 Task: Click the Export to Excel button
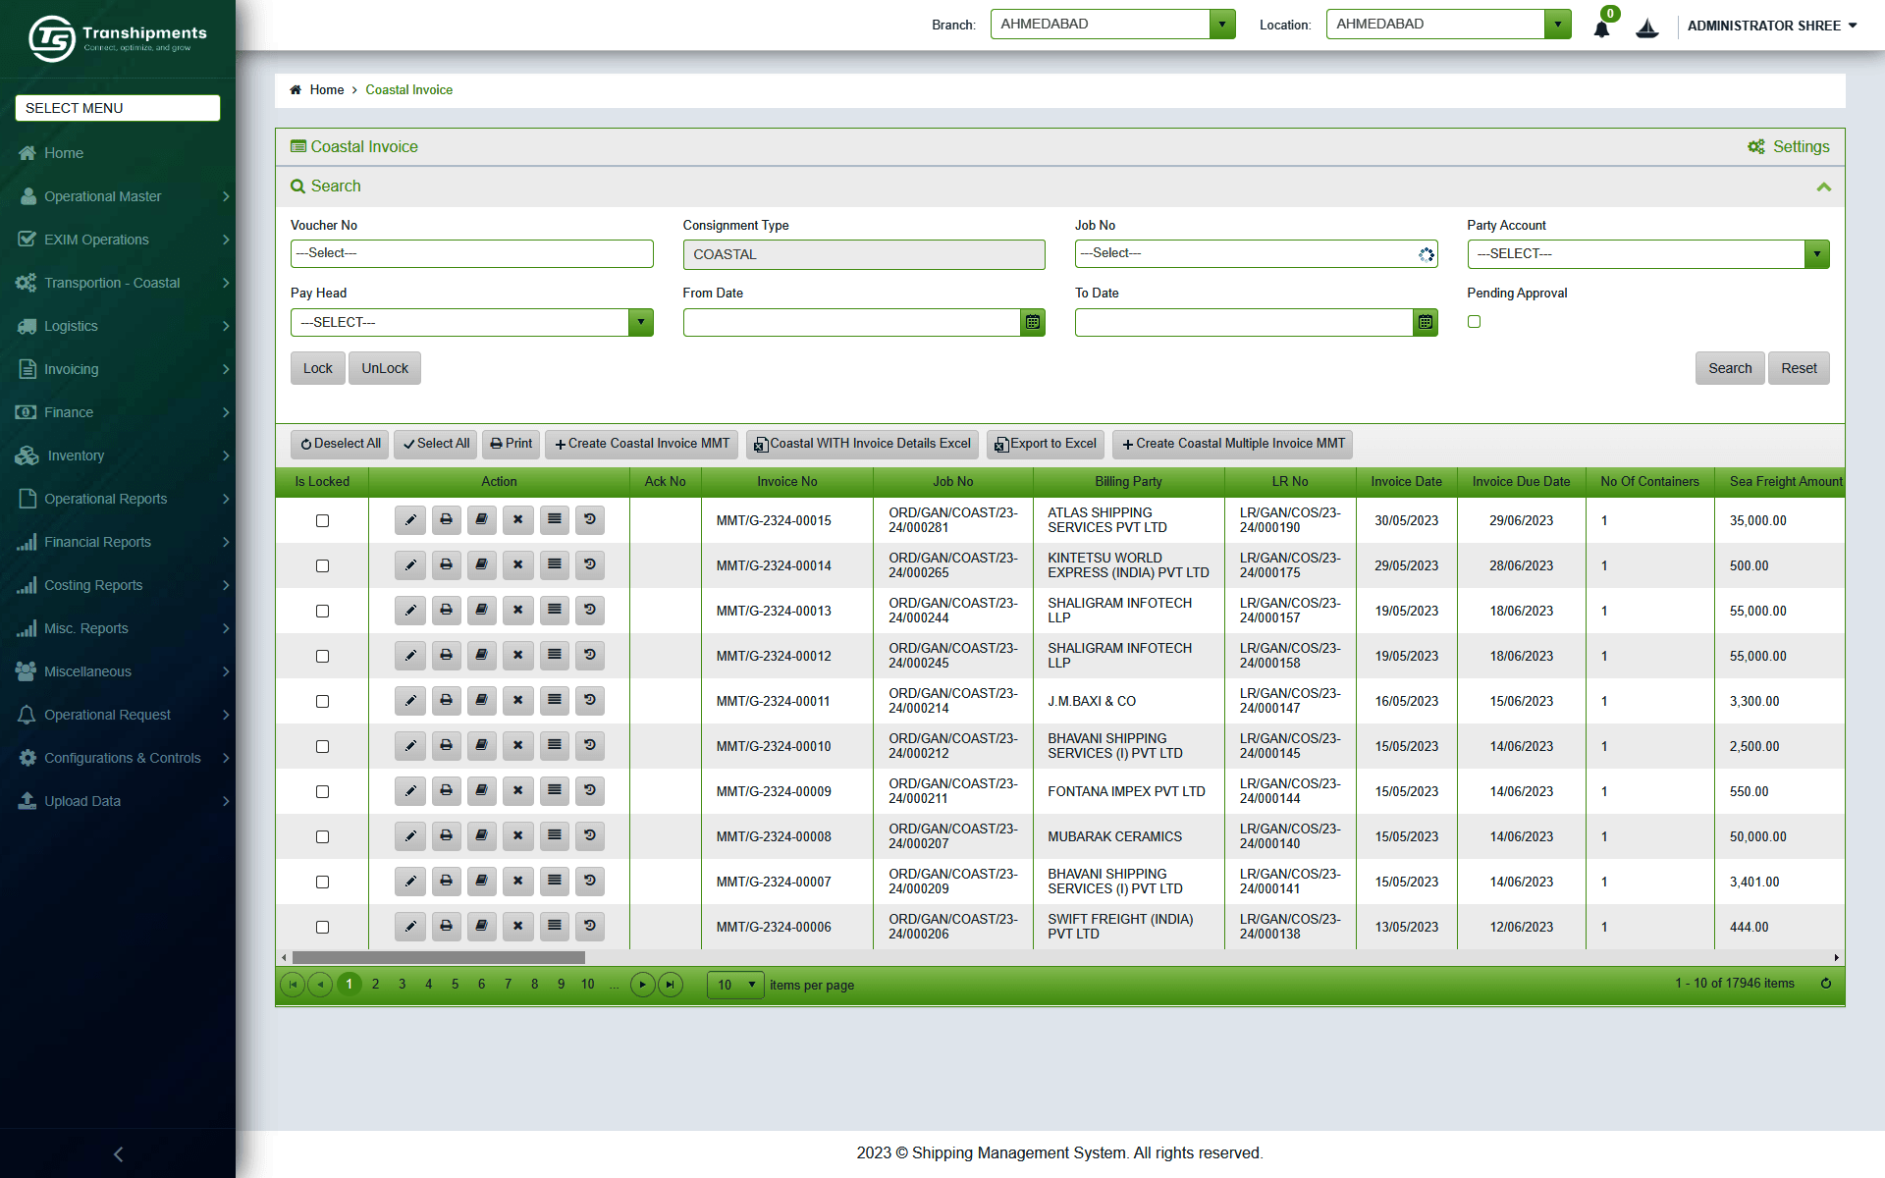[1045, 444]
